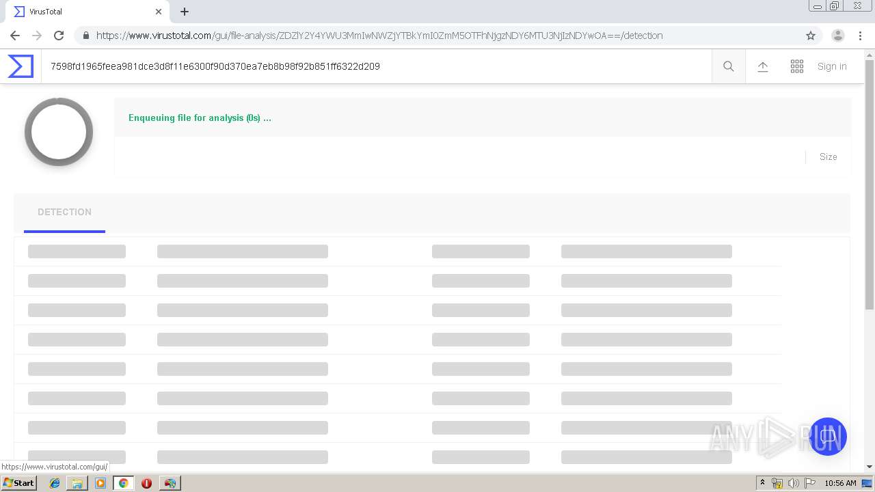Click the Show desktop button
The image size is (875, 492).
867,483
